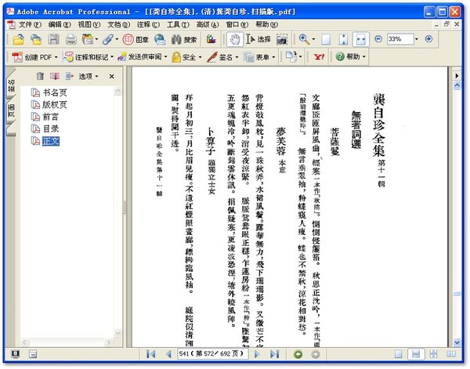Viewport: 470px width, 369px height.
Task: Open the 文档 menu
Action: 119,24
